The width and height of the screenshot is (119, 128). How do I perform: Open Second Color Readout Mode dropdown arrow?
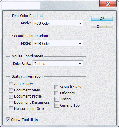(x=80, y=43)
